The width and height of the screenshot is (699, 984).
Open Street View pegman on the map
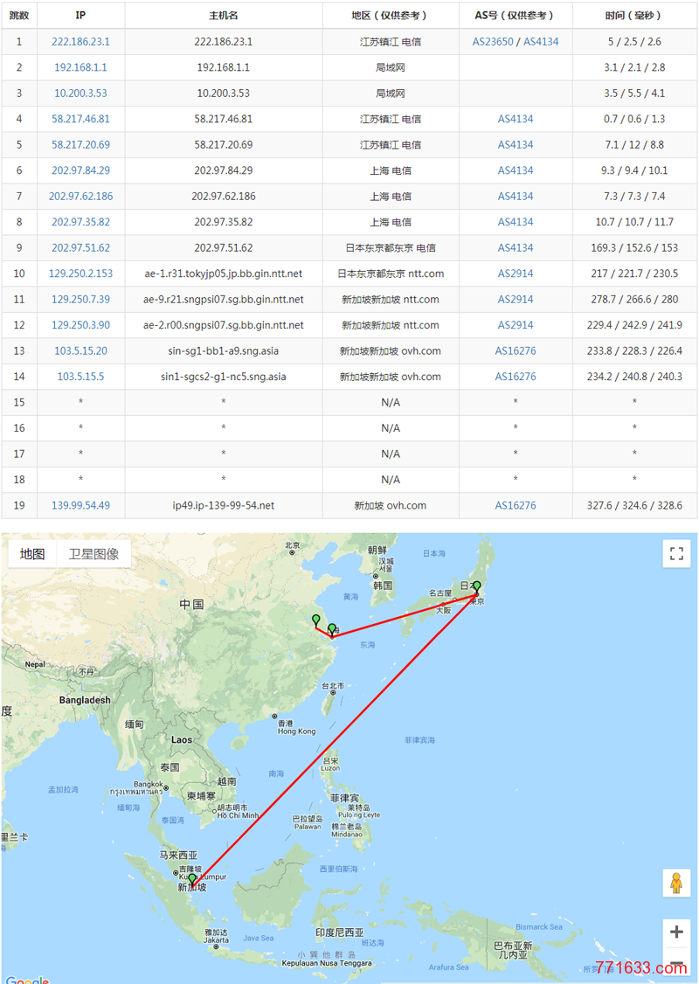click(676, 883)
